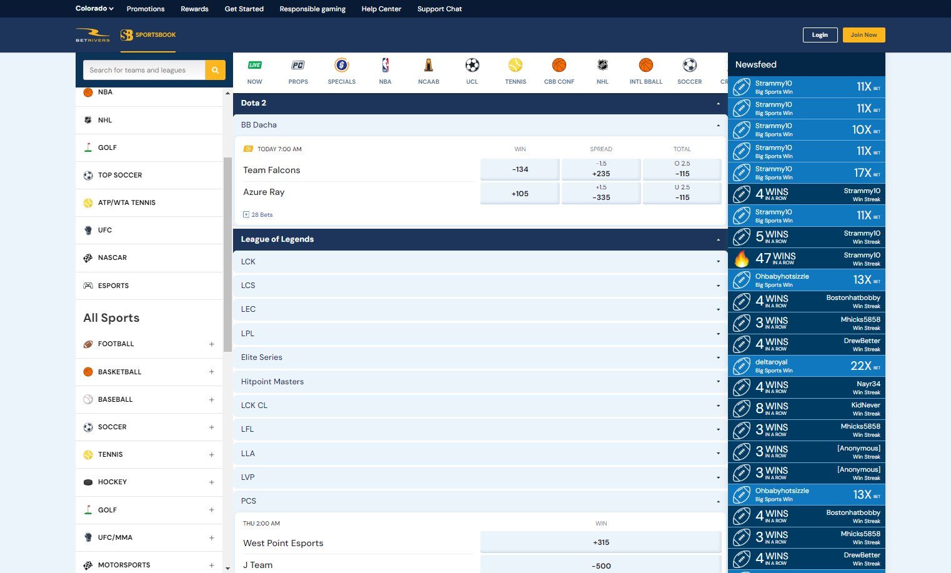
Task: Click the search for teams and leagues field
Action: pos(144,70)
